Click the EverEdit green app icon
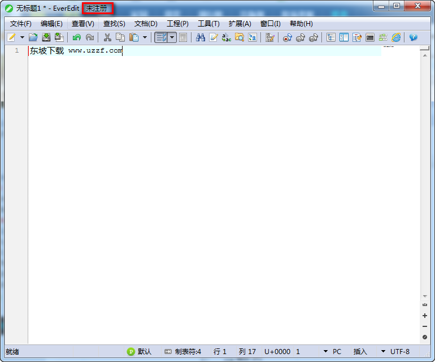The width and height of the screenshot is (435, 362). pyautogui.click(x=9, y=8)
